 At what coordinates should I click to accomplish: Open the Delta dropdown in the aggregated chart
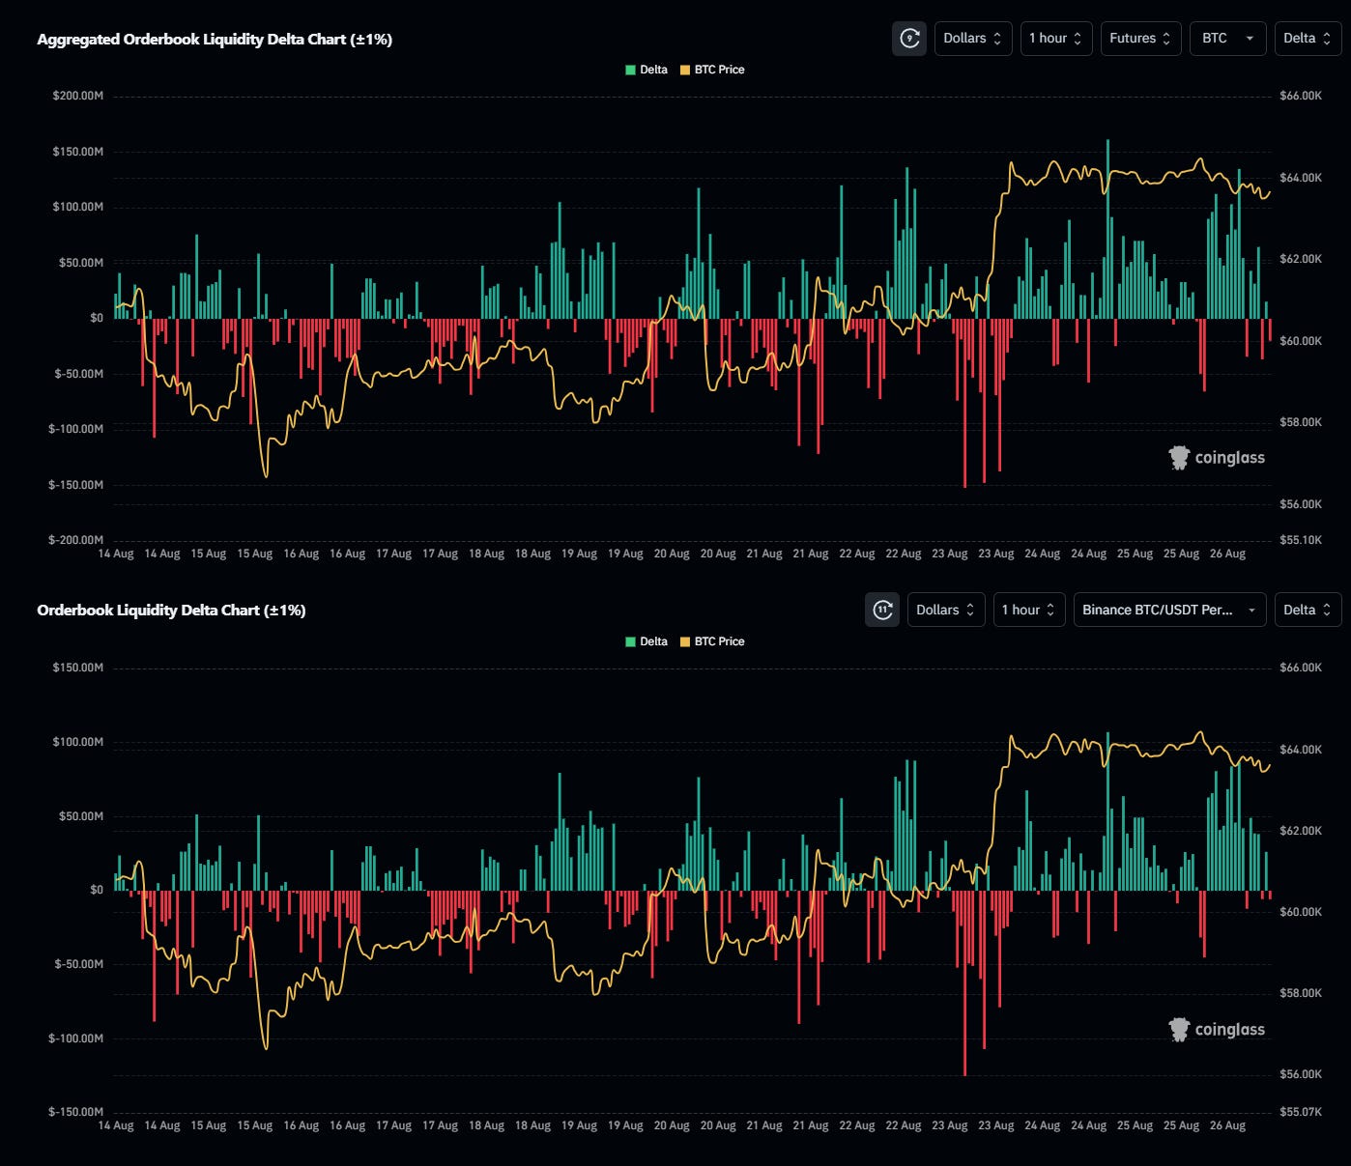[x=1308, y=39]
